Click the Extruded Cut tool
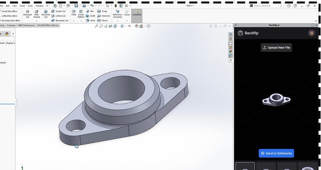 pyautogui.click(x=27, y=14)
